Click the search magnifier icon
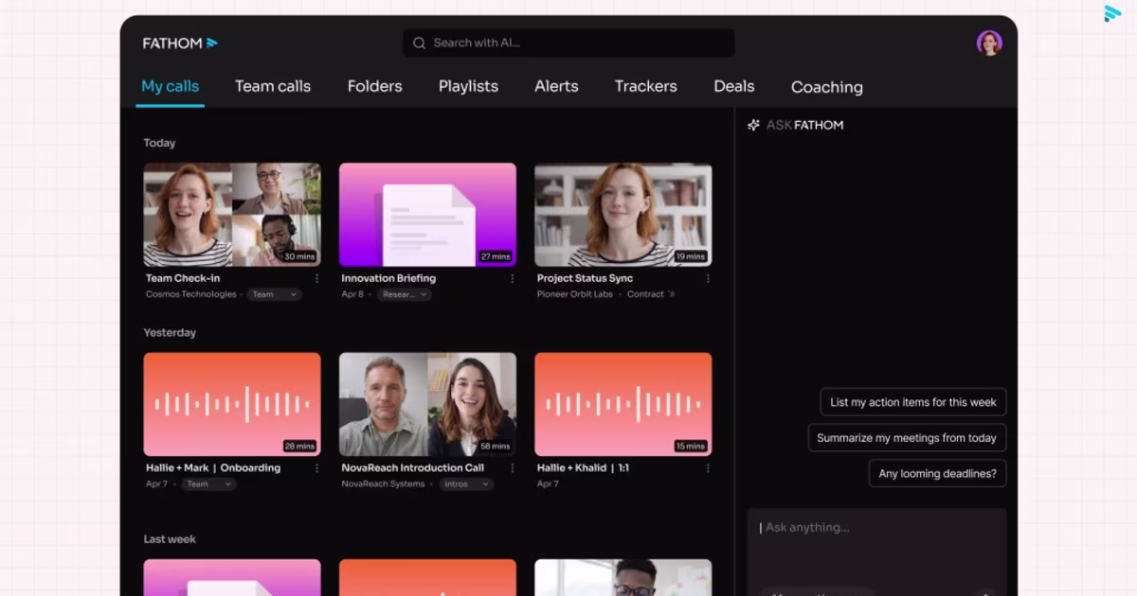 pos(420,44)
